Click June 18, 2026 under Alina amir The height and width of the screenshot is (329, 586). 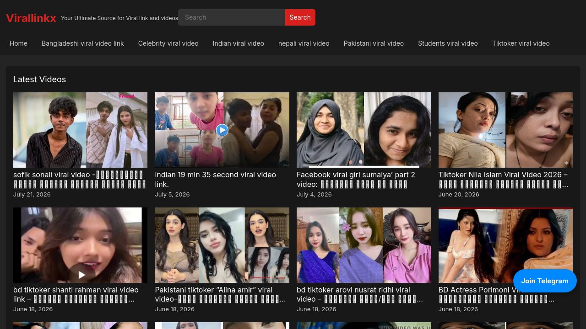point(174,309)
